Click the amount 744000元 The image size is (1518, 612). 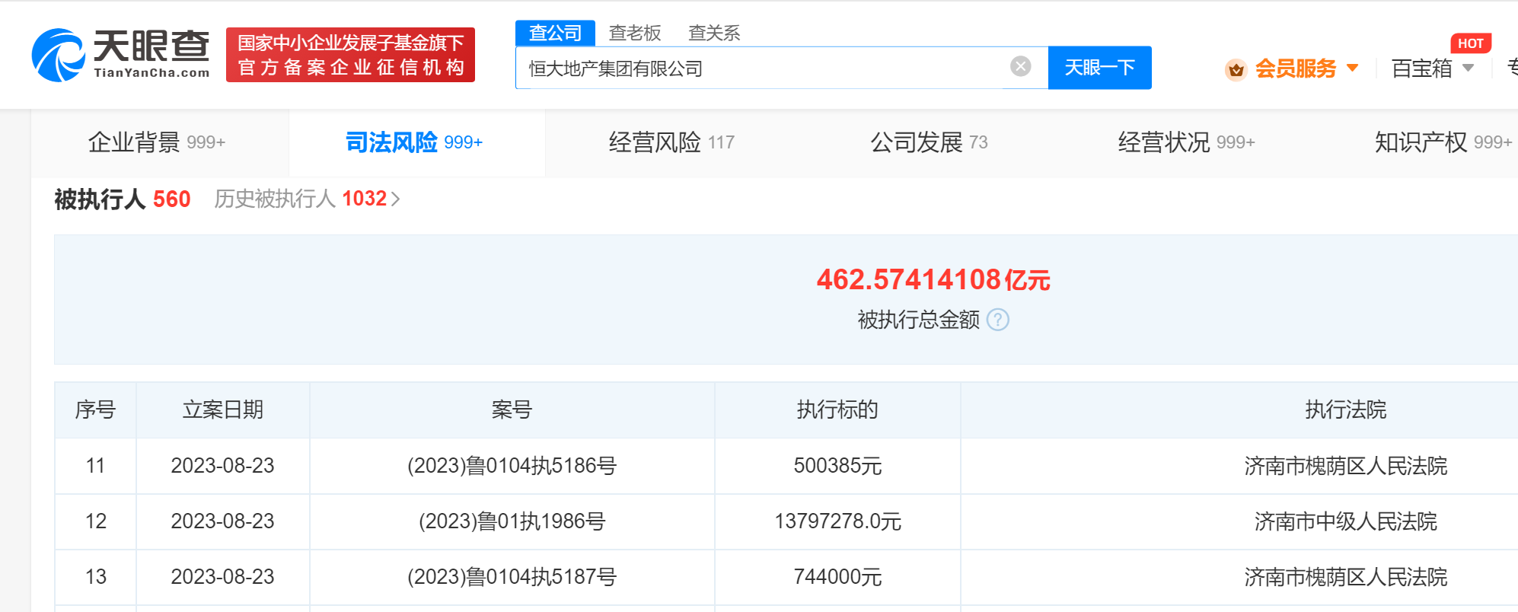click(x=837, y=577)
